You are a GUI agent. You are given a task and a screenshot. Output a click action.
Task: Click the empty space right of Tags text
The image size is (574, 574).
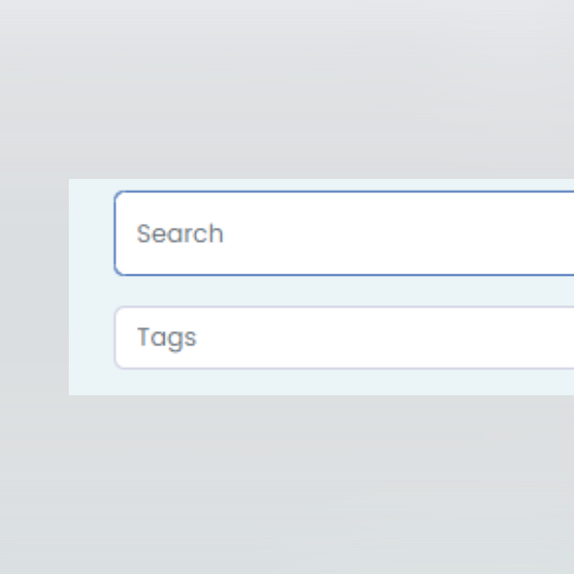point(386,338)
